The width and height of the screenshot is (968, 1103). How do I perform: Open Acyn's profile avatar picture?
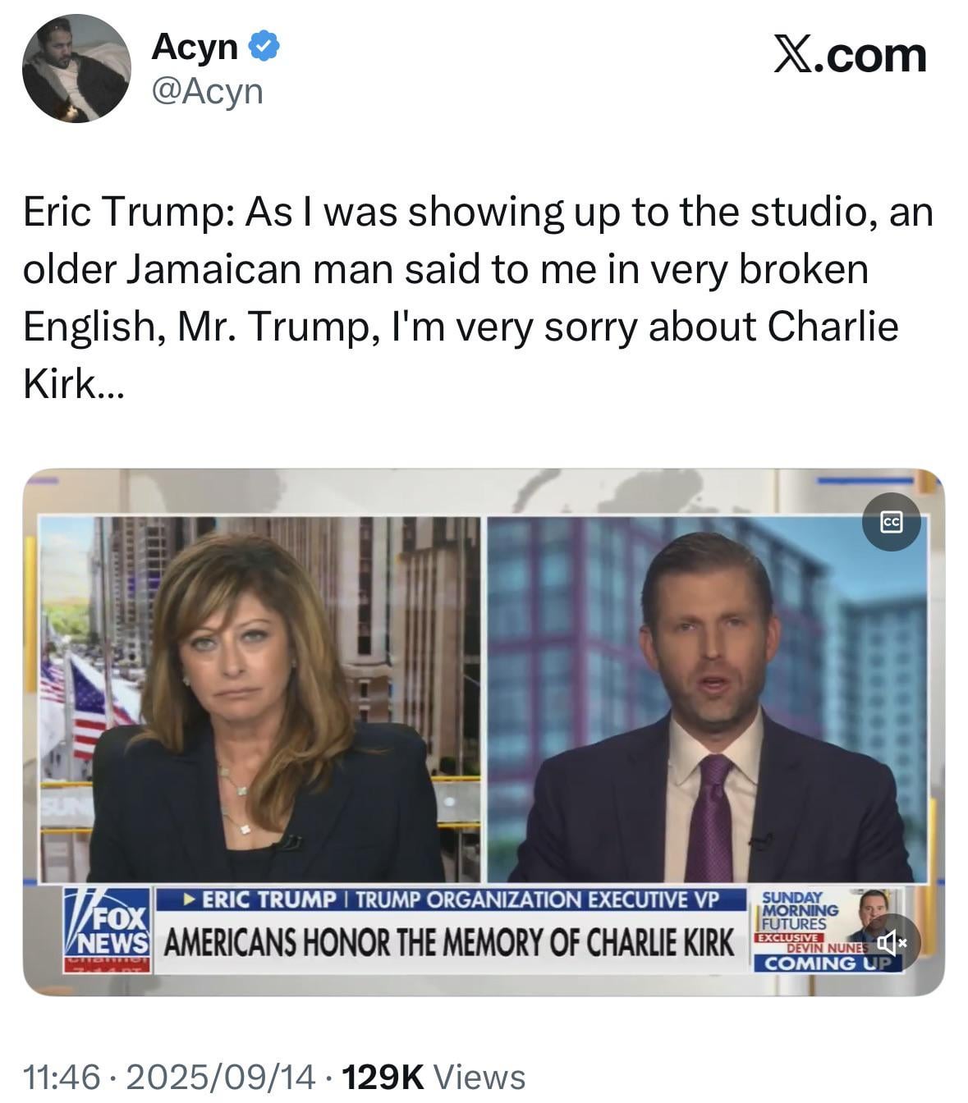coord(76,69)
